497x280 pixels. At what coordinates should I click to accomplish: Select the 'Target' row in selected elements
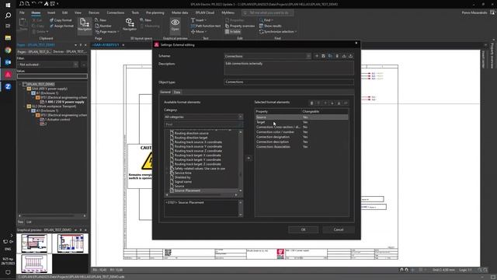tap(302, 122)
